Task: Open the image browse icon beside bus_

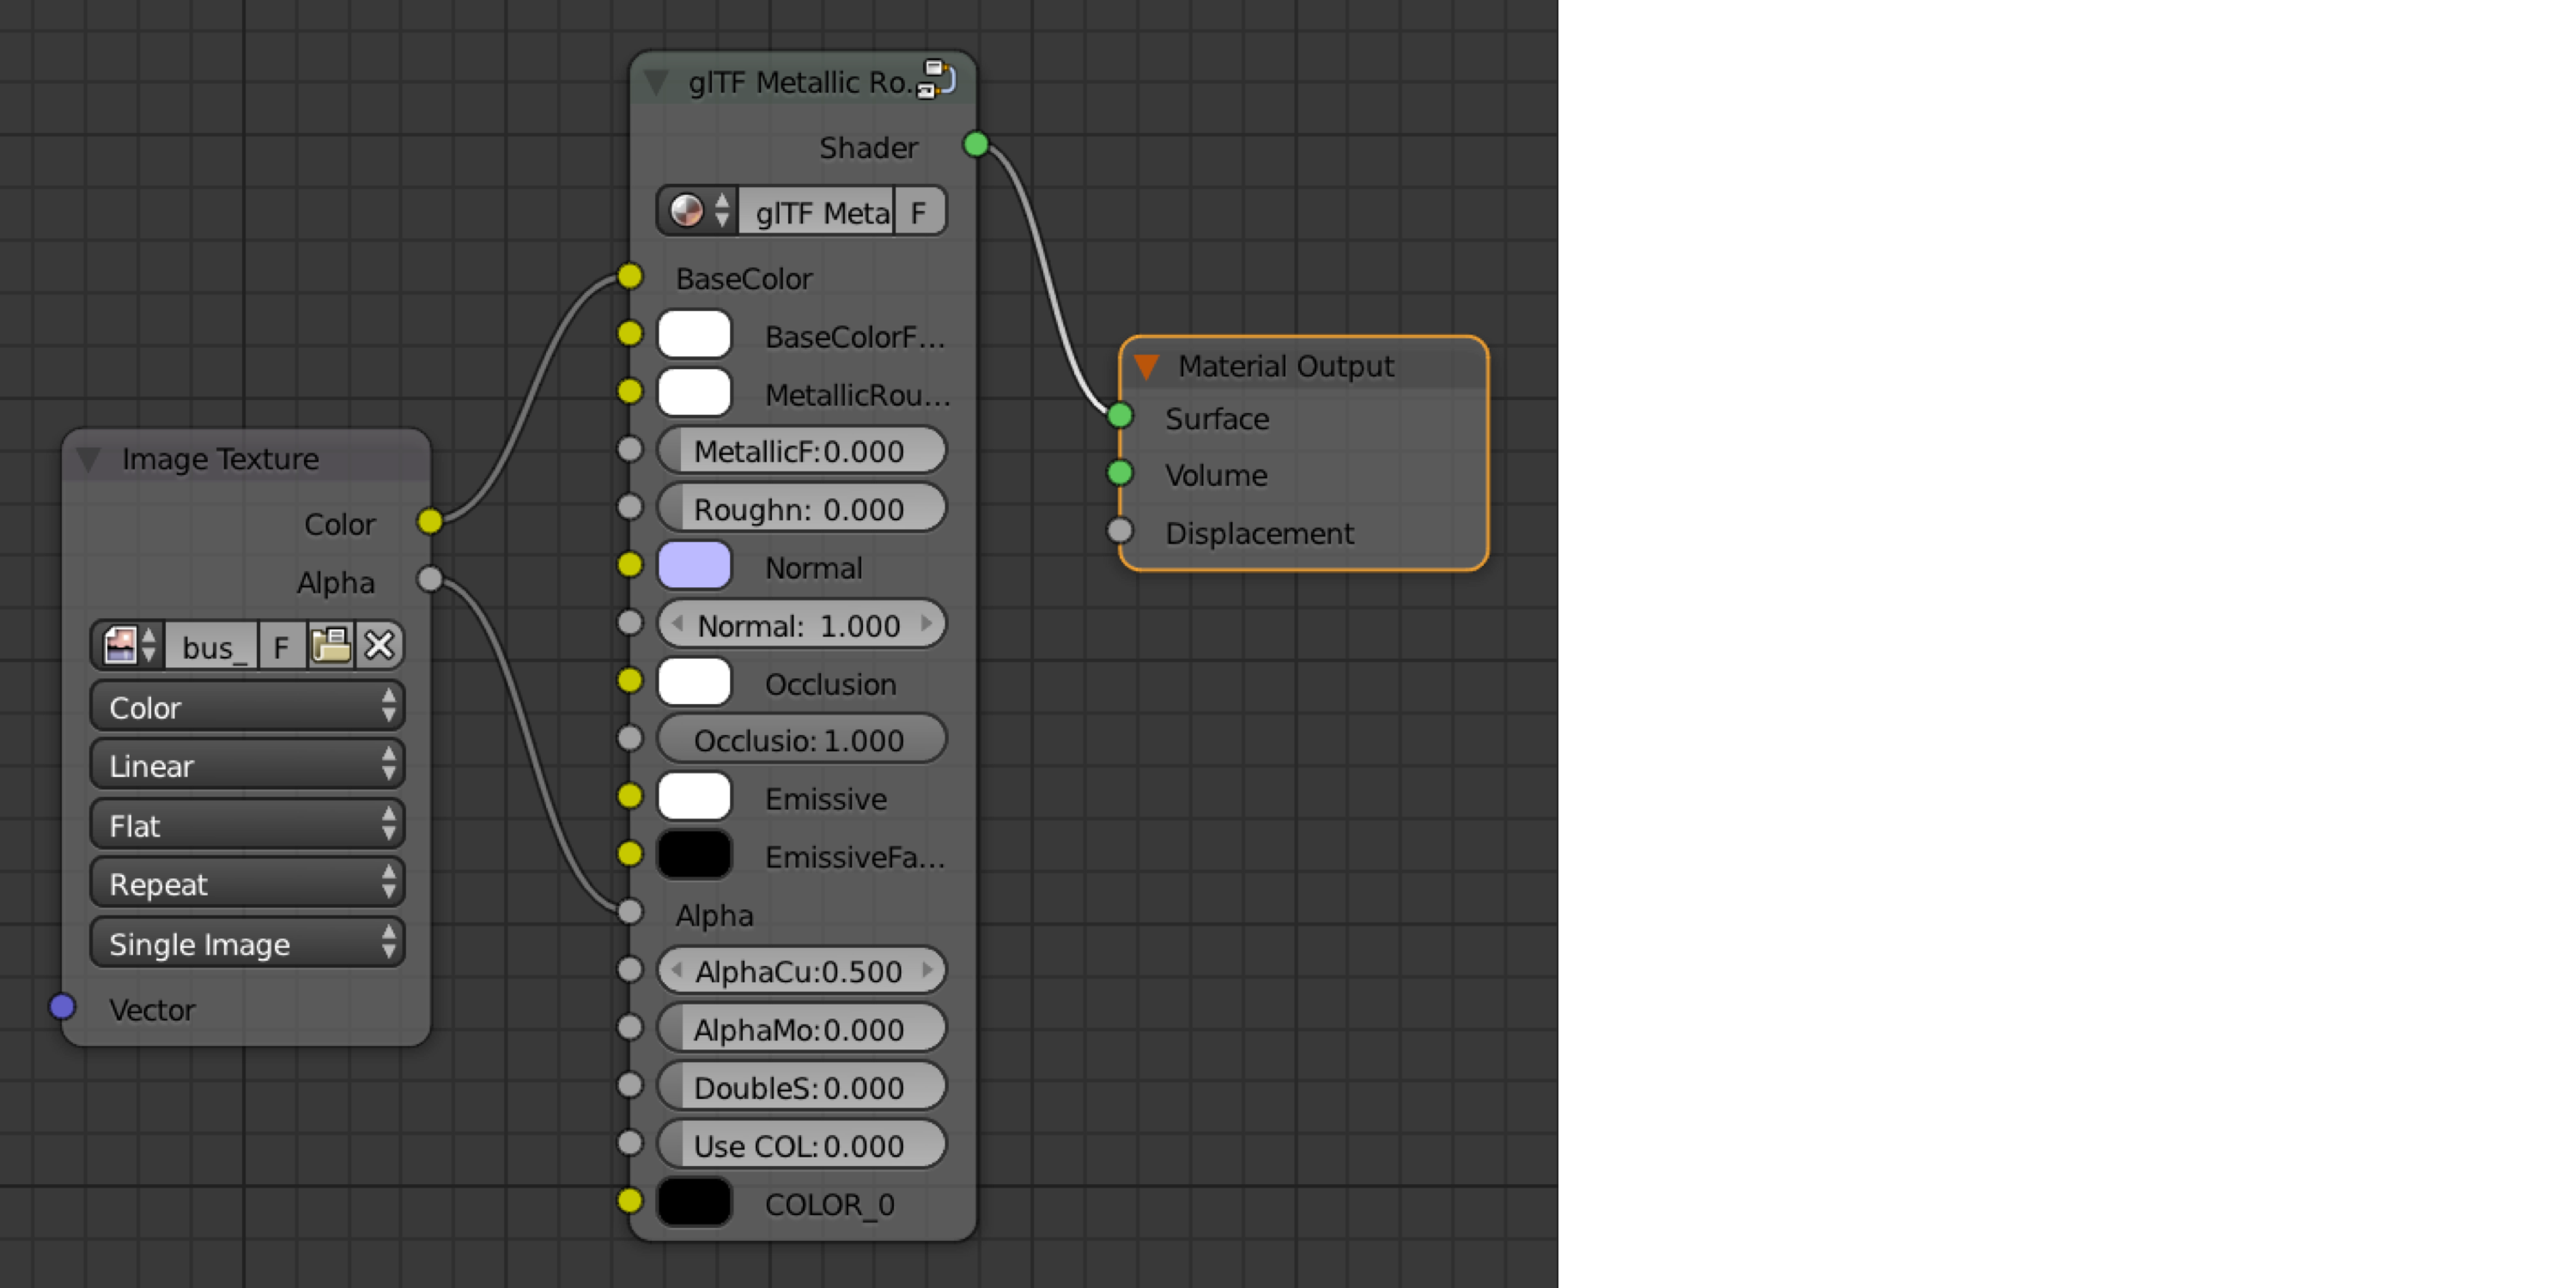Action: [129, 645]
